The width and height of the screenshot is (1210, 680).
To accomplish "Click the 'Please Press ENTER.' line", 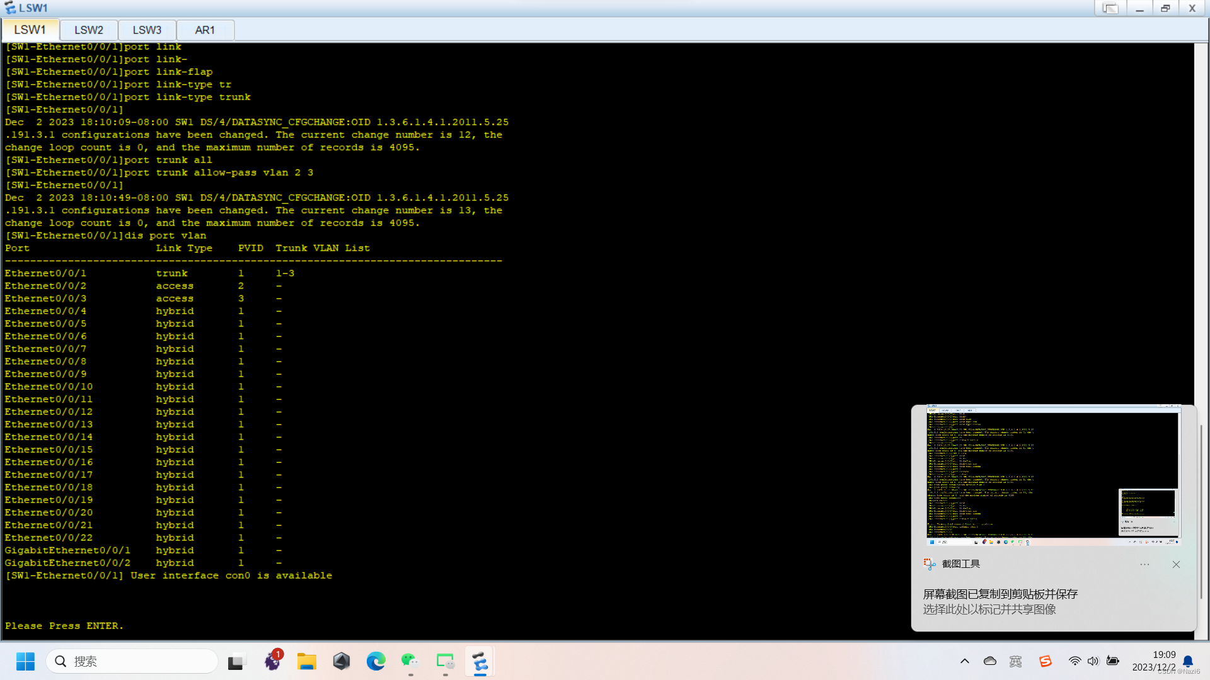I will pos(64,626).
